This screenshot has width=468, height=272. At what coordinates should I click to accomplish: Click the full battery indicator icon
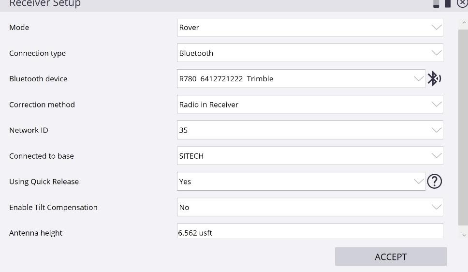[x=448, y=4]
